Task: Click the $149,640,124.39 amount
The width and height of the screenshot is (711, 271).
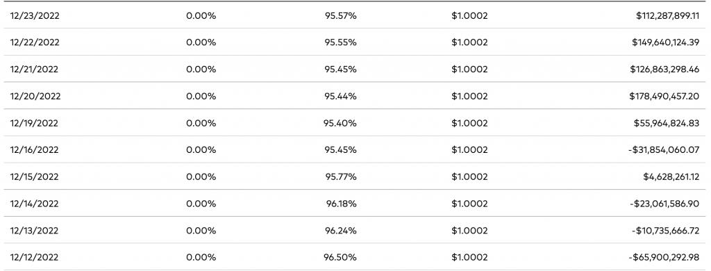Action: point(666,42)
